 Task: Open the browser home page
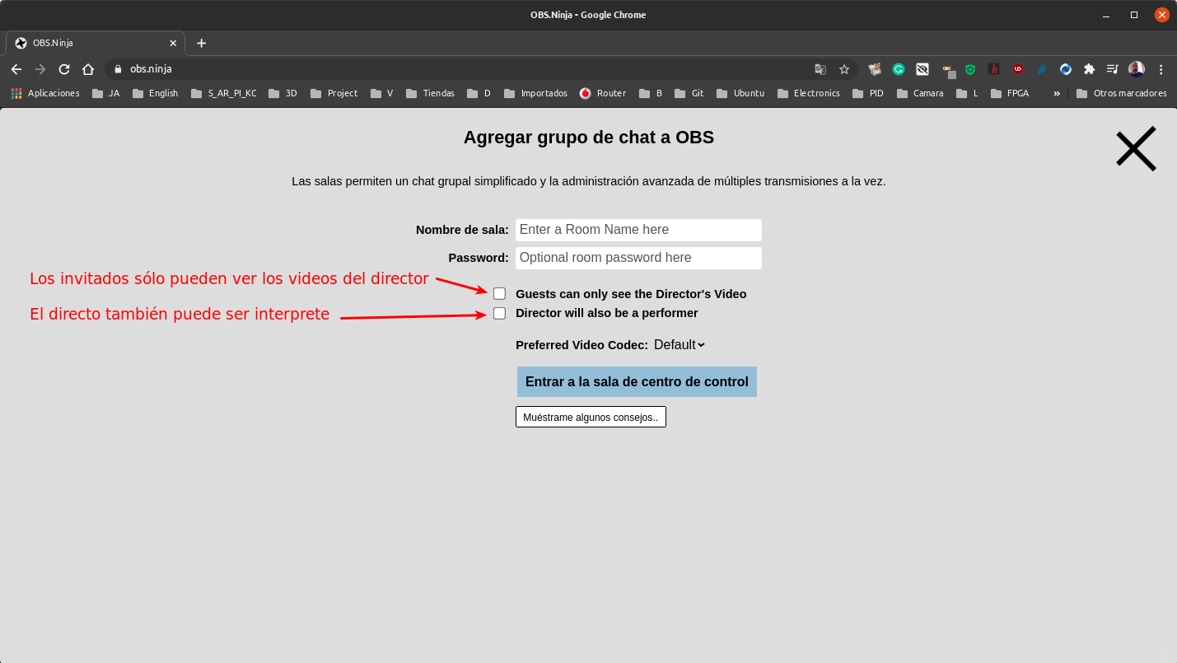click(x=88, y=69)
